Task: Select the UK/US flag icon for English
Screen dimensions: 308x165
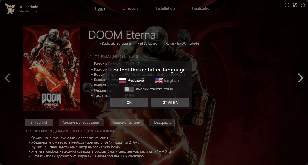Action: click(x=159, y=81)
